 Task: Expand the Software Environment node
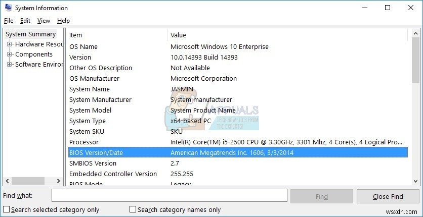click(9, 65)
